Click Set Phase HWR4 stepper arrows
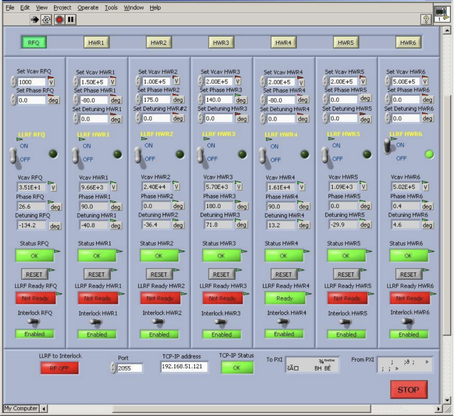The image size is (454, 416). tap(263, 100)
